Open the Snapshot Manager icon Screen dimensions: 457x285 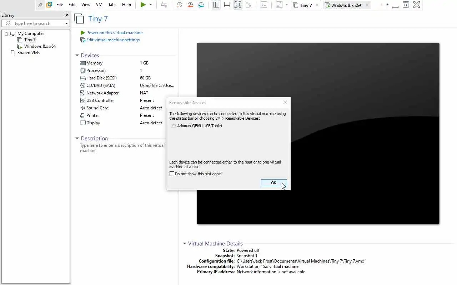click(x=201, y=5)
